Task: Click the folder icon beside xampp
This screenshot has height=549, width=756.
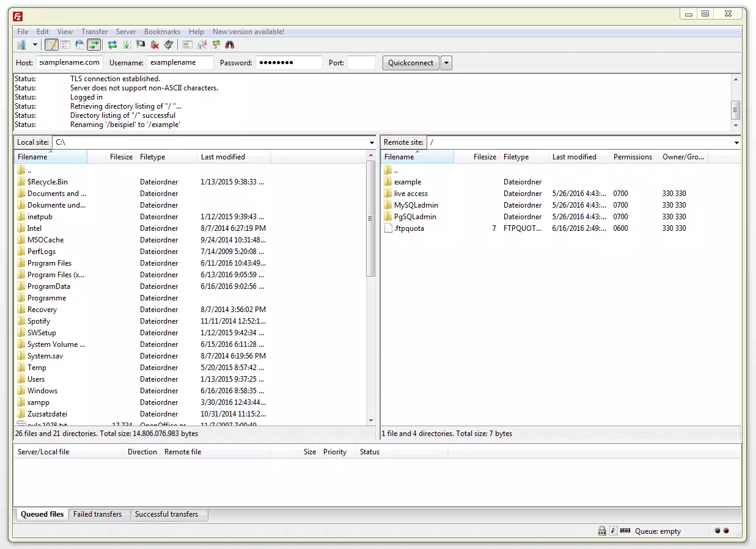Action: coord(21,402)
